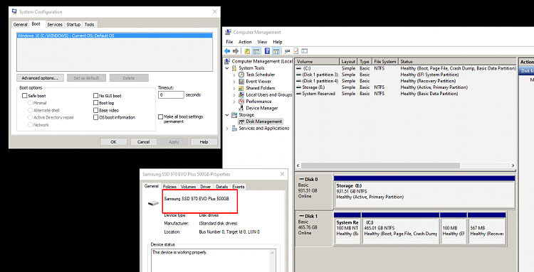This screenshot has height=272, width=534.
Task: Enable the Base video checkbox
Action: (95, 110)
